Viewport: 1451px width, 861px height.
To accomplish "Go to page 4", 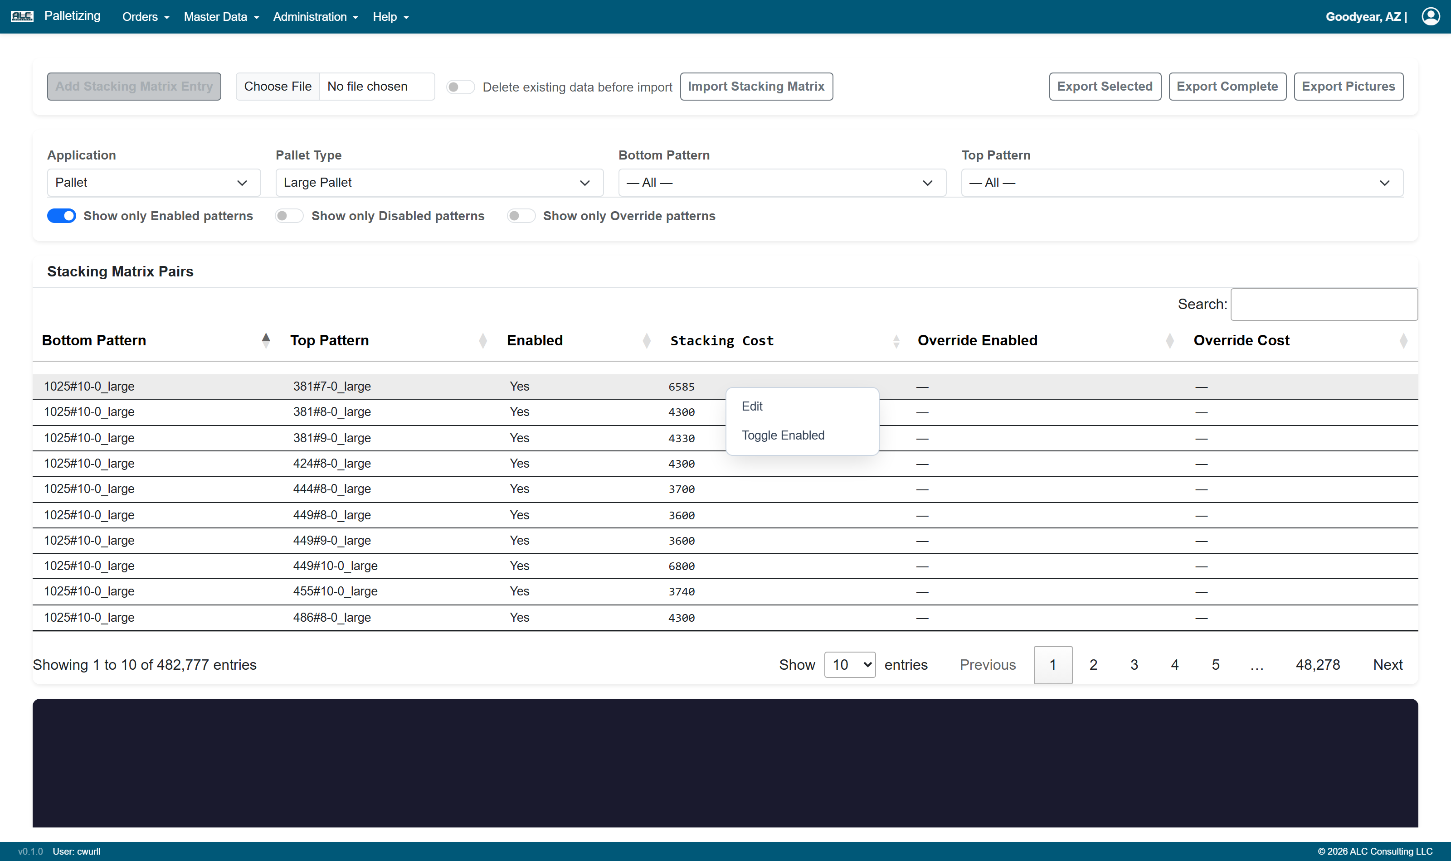I will click(1175, 665).
